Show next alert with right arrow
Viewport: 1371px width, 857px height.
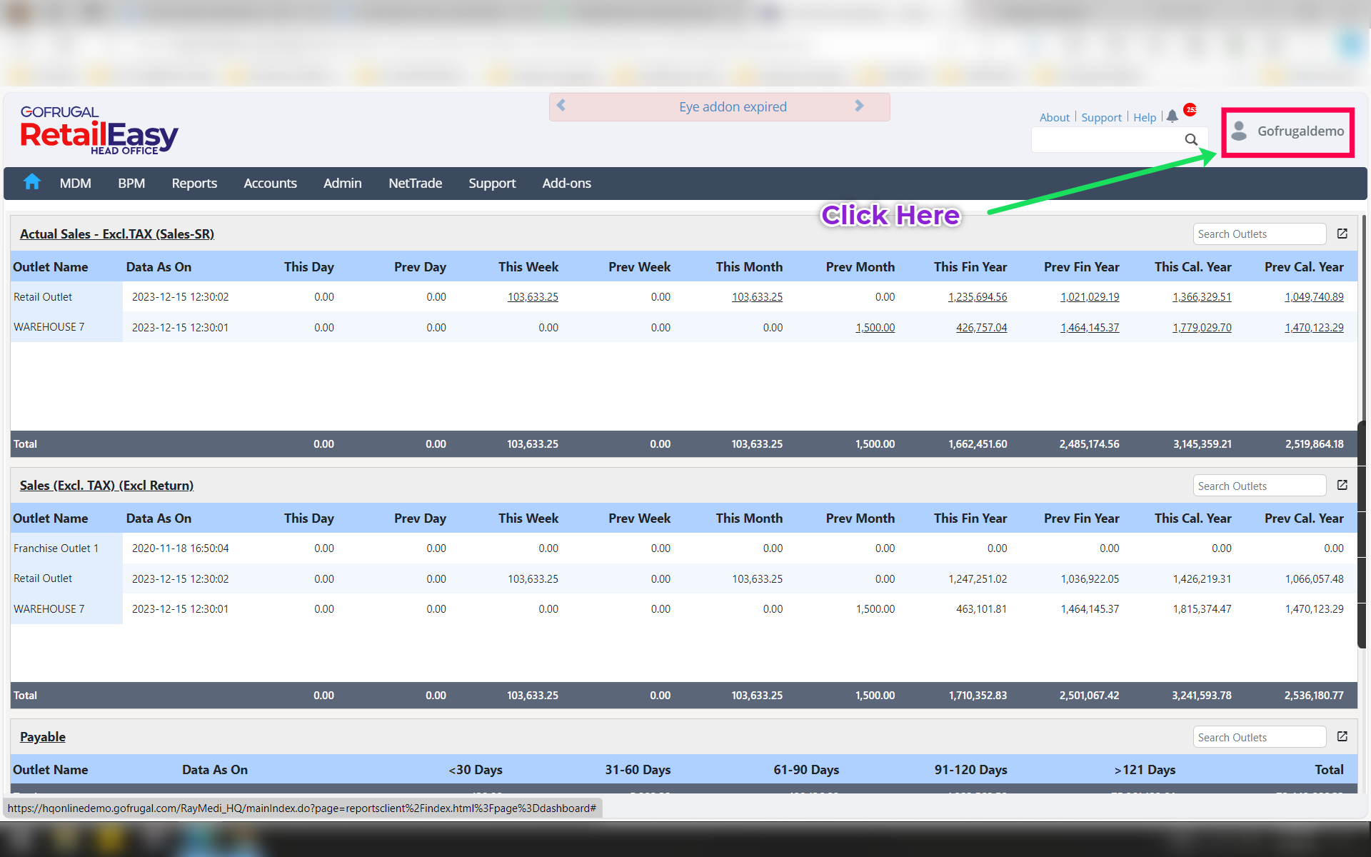click(859, 106)
